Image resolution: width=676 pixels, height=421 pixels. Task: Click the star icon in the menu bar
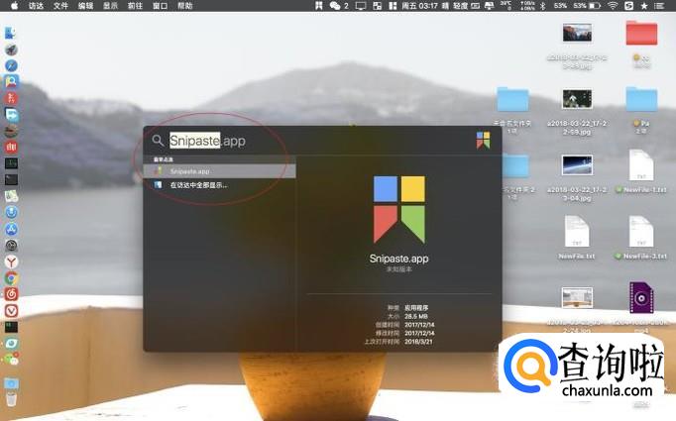[644, 6]
